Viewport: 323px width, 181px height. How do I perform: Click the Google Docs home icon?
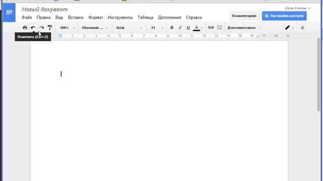click(x=9, y=13)
